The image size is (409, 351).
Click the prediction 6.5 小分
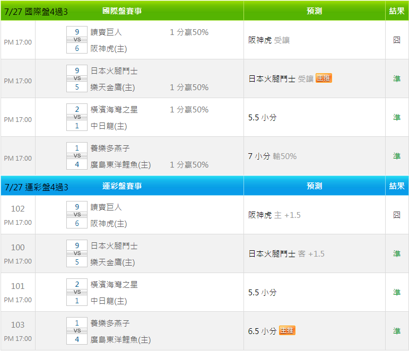[263, 331]
